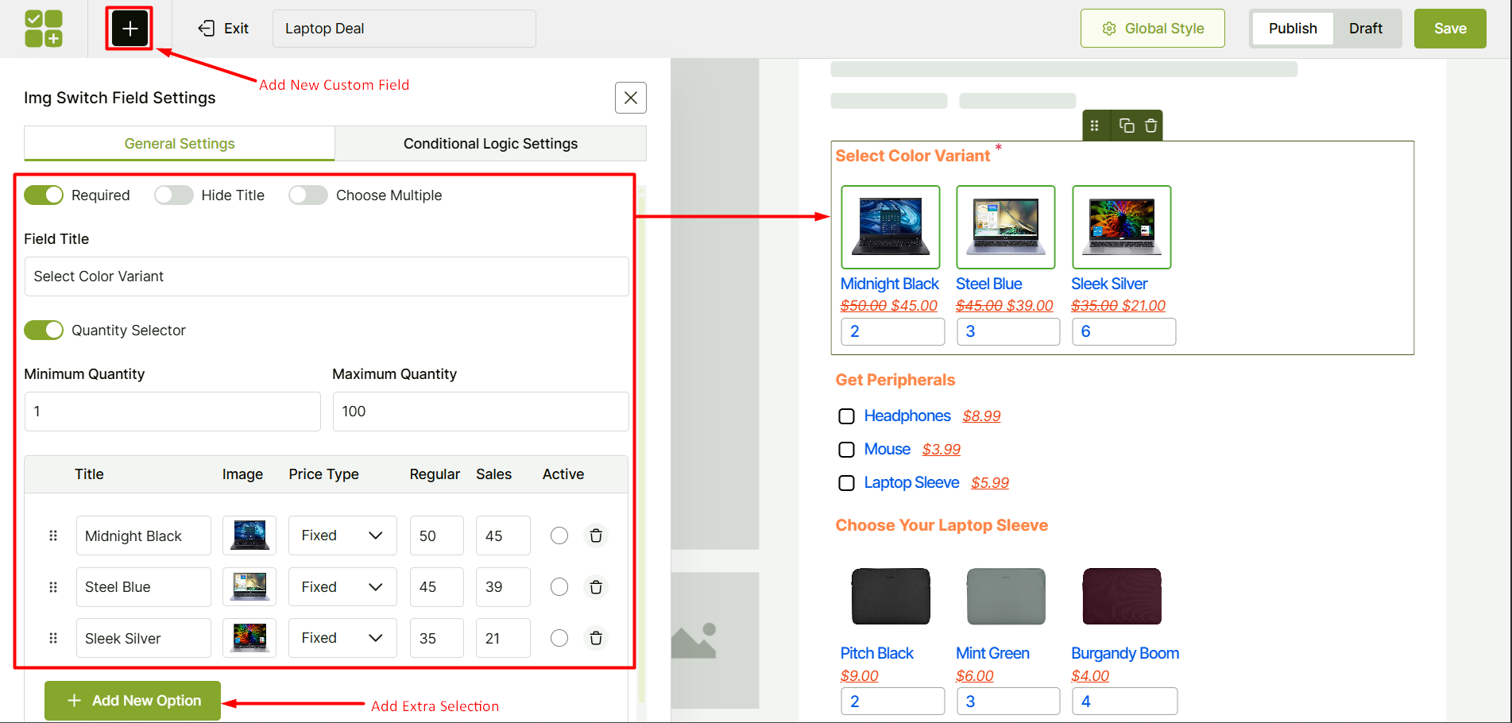Click the Add New Option button

click(132, 700)
